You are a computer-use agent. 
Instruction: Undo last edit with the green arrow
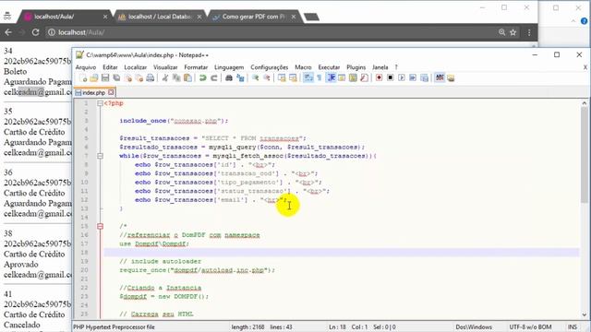tap(203, 77)
